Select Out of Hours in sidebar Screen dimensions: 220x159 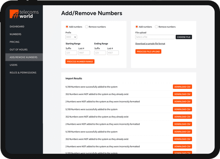point(19,50)
